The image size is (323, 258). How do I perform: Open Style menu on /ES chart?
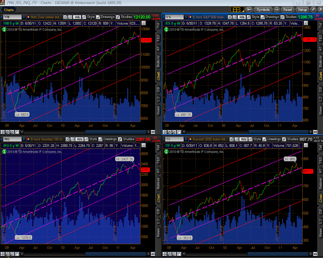pos(253,17)
